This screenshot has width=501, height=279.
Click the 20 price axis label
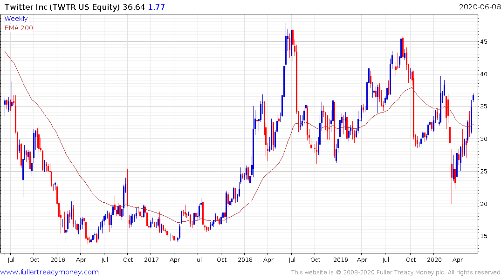pos(483,204)
